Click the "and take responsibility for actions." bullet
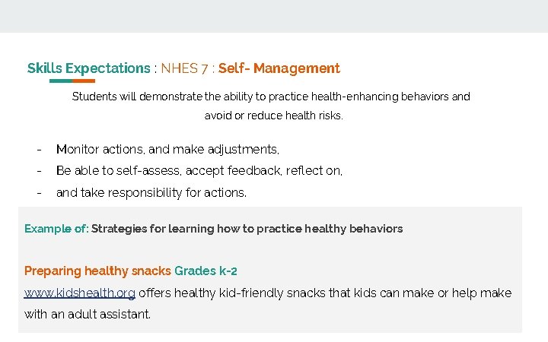548x342 pixels. [x=151, y=193]
